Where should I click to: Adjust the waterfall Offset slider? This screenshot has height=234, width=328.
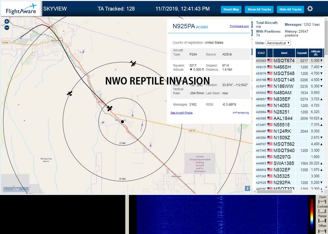pos(322,231)
